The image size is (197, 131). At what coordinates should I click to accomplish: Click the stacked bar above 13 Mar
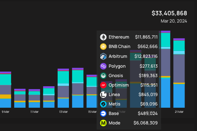63,88
